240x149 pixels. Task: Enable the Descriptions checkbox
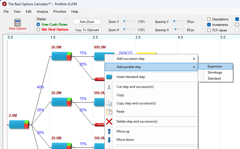click(x=209, y=19)
